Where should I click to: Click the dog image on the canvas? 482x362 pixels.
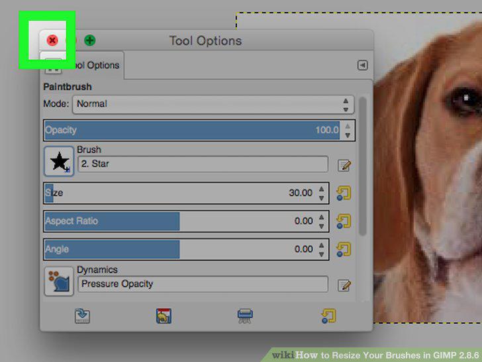(428, 172)
